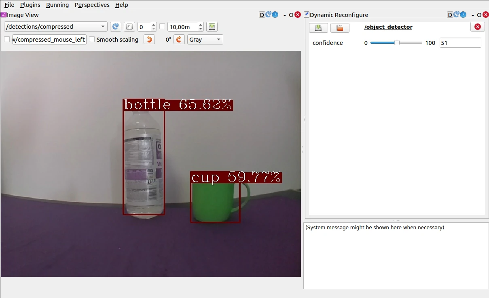
Task: Click the confidence value field showing 51
Action: (x=460, y=42)
